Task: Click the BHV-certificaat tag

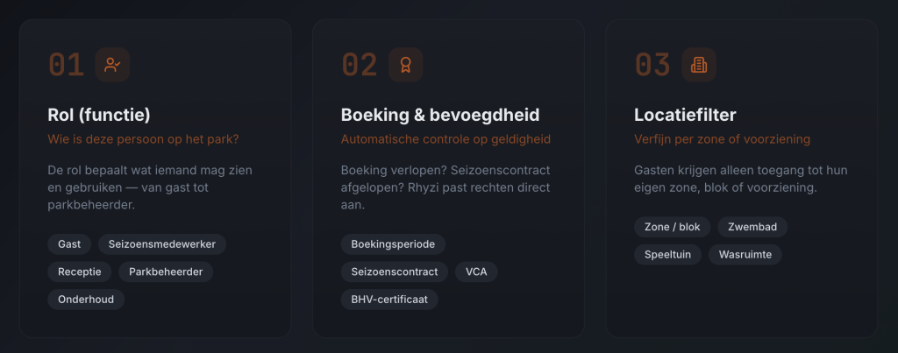Action: tap(389, 299)
